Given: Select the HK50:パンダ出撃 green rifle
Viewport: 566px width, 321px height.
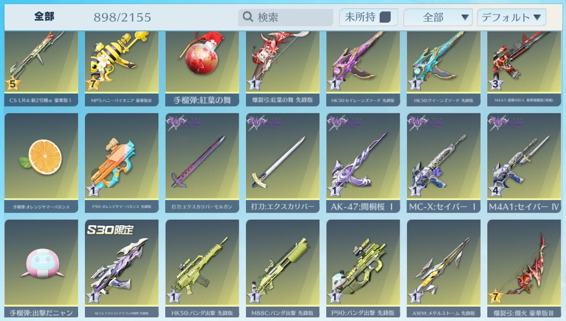Looking at the screenshot, I should (202, 269).
